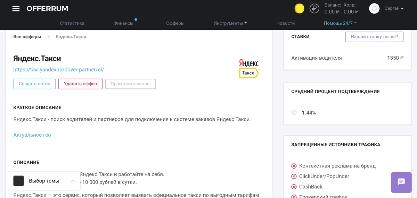
Task: Click the Контекстная реклама на бренд entry
Action: click(337, 166)
